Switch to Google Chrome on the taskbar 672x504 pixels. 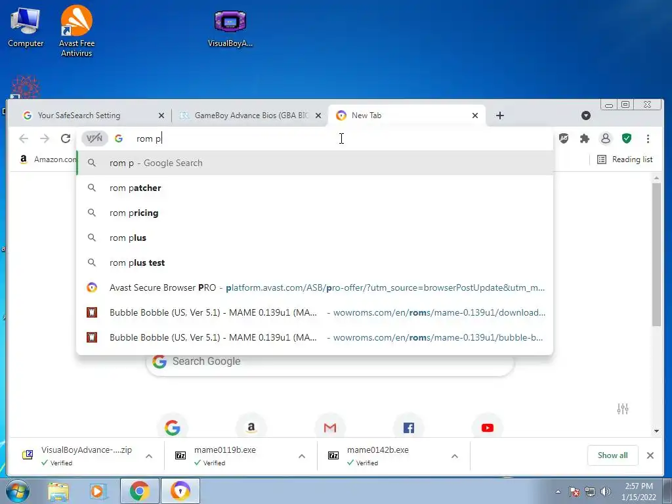pyautogui.click(x=140, y=491)
